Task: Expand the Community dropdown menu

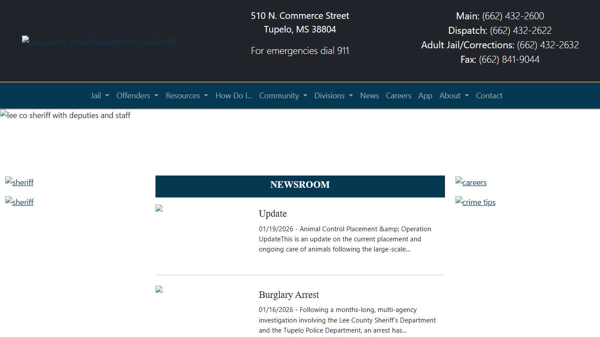Action: tap(283, 96)
